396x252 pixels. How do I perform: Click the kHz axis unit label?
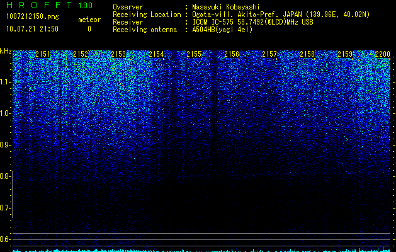6,51
